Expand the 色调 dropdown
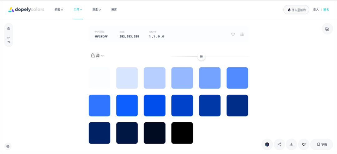 click(97, 56)
